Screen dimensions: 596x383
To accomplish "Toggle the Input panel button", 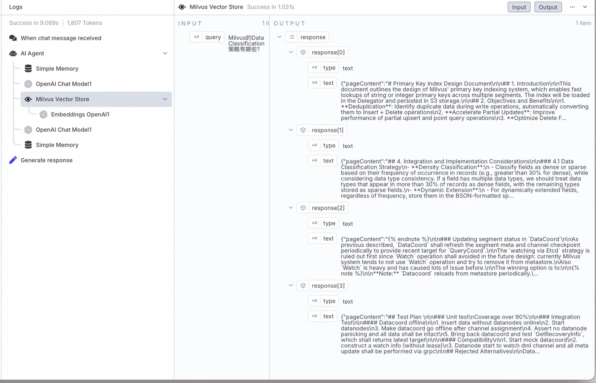I will (519, 7).
